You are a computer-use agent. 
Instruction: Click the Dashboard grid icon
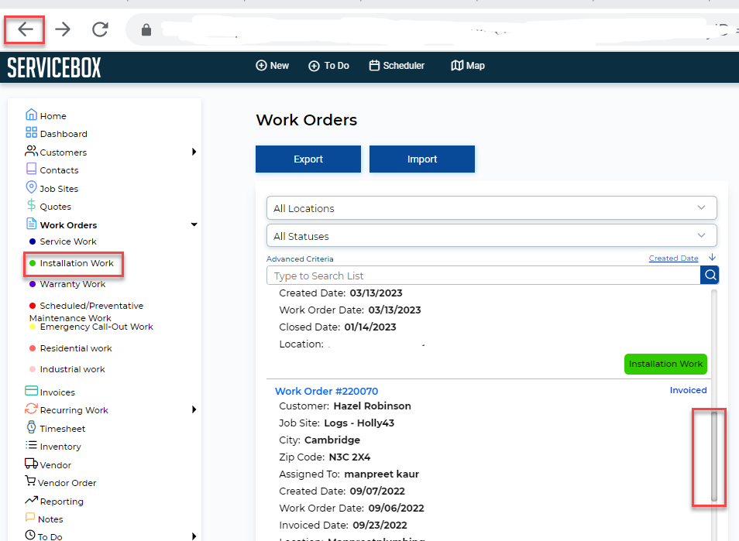(x=31, y=133)
